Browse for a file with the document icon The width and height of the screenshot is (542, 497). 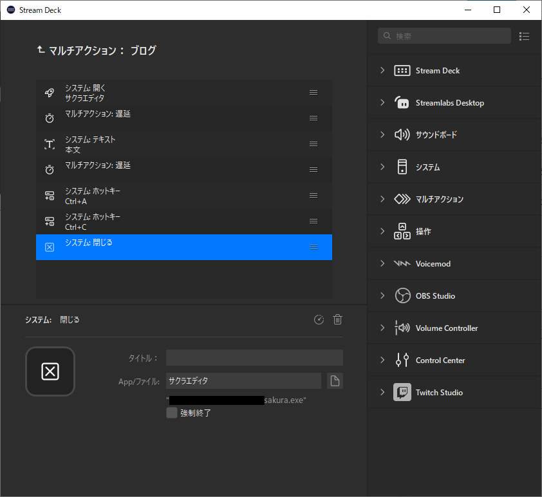pyautogui.click(x=335, y=381)
